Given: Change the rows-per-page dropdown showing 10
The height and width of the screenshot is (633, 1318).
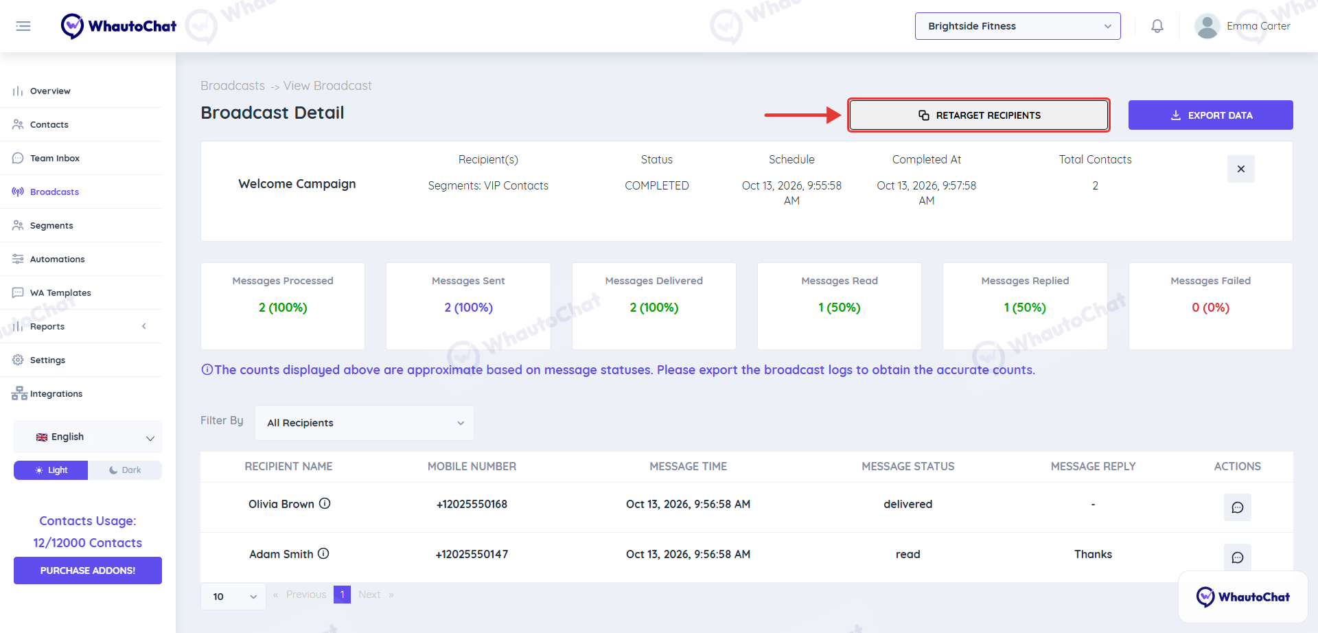Looking at the screenshot, I should click(233, 597).
